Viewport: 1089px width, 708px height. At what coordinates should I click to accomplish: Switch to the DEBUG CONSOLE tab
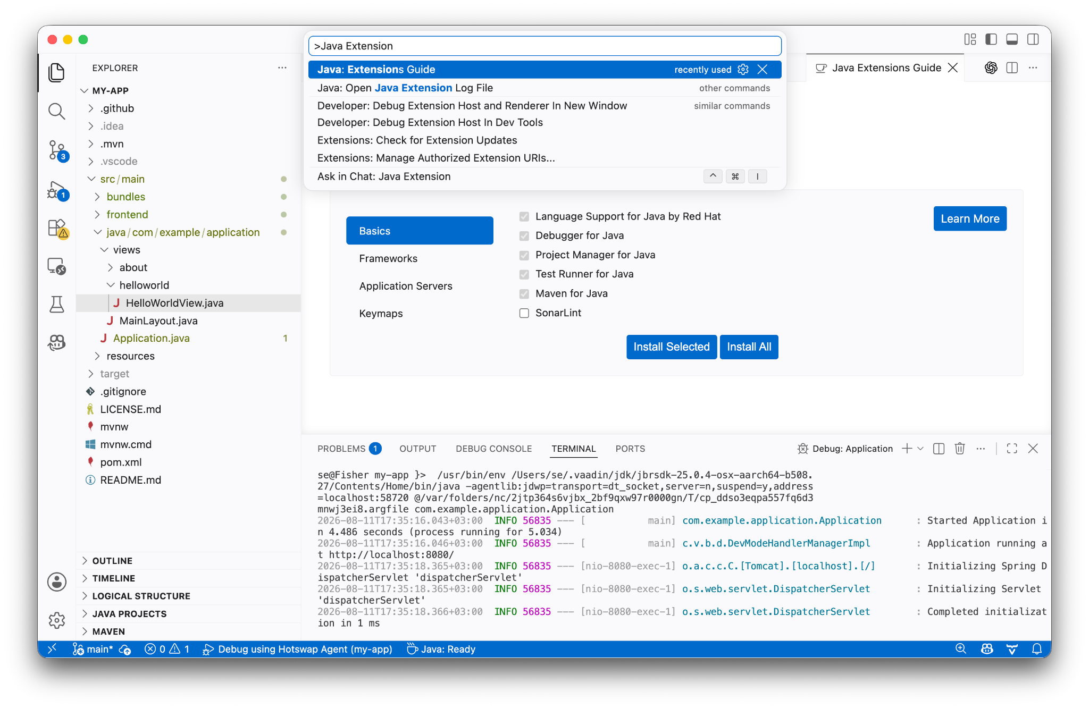click(x=493, y=449)
